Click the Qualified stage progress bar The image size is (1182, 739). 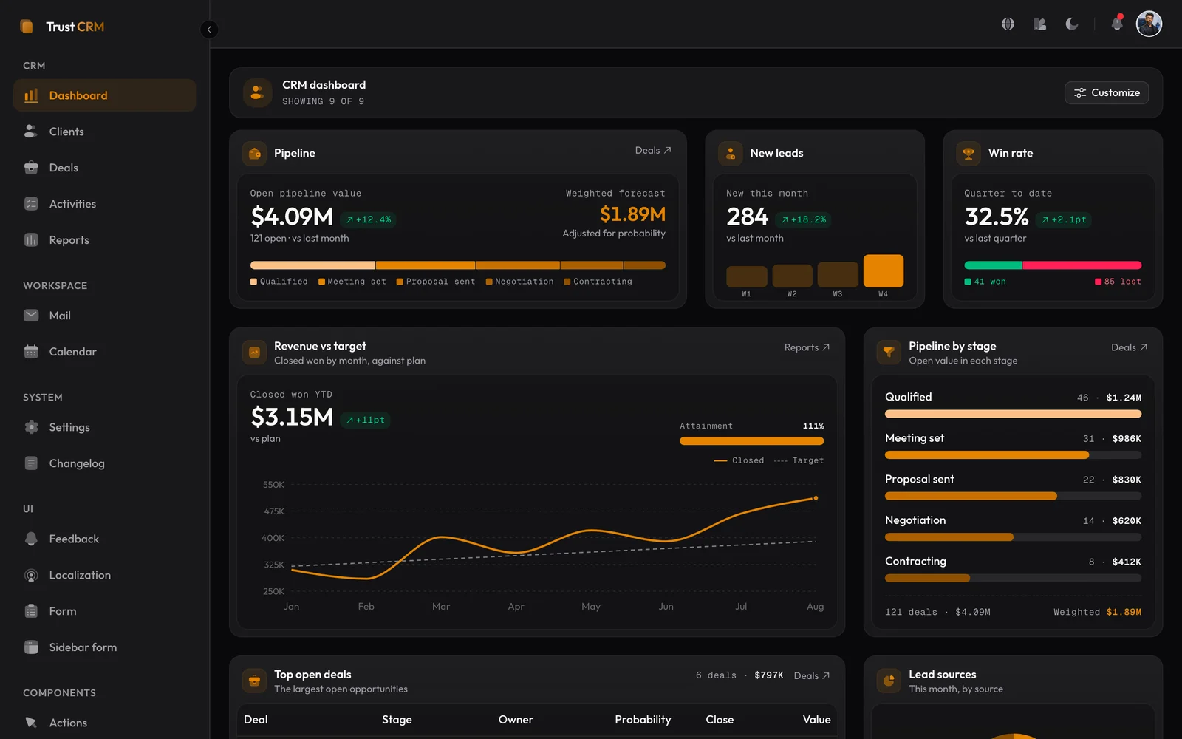point(1013,415)
